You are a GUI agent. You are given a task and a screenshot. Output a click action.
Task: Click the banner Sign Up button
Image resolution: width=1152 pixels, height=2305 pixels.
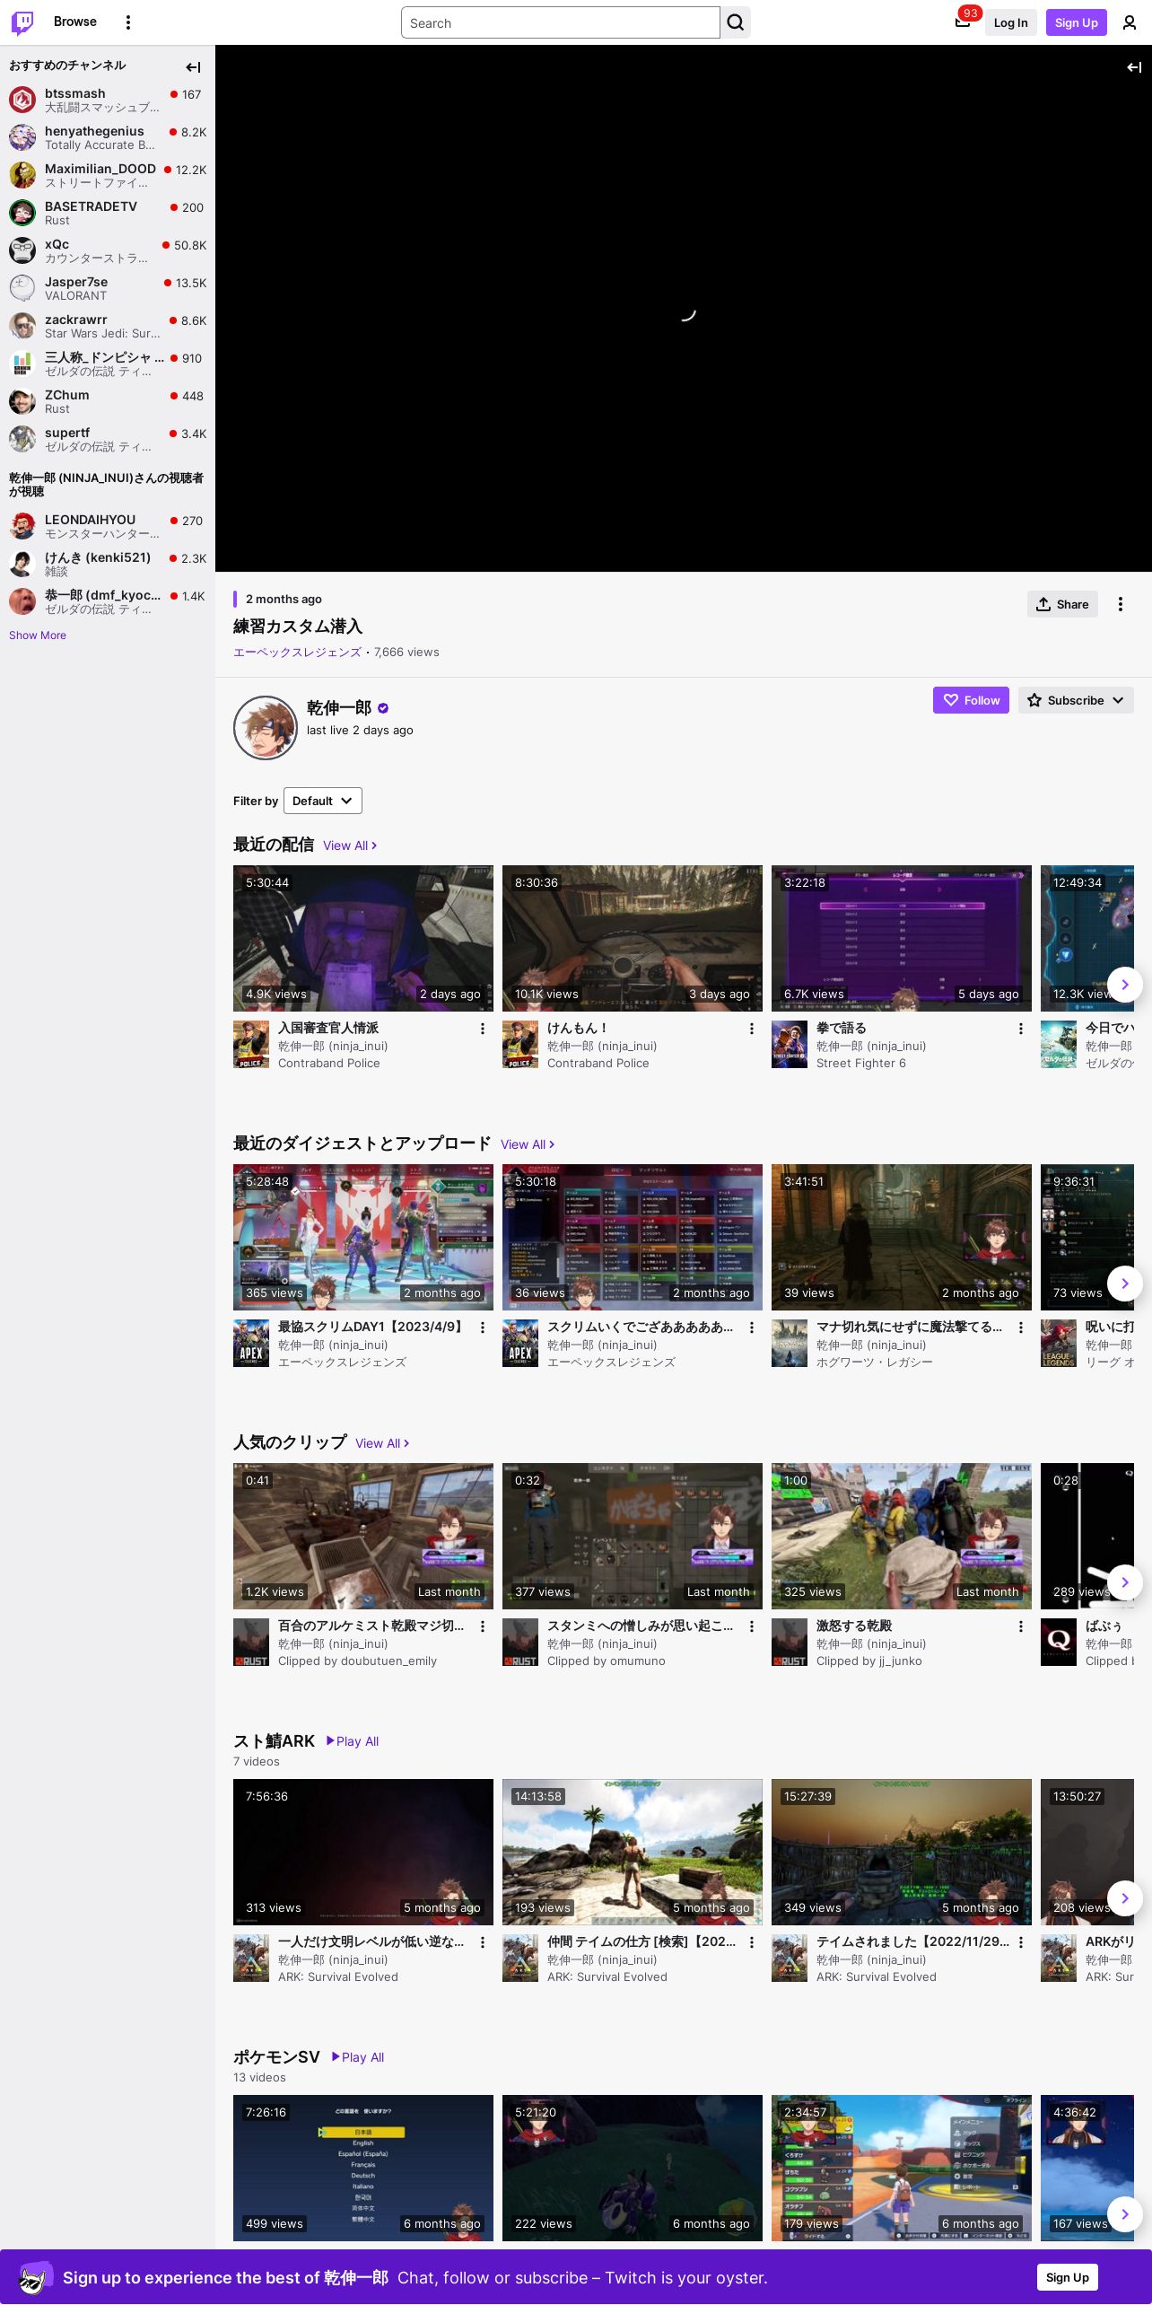coord(1068,2277)
